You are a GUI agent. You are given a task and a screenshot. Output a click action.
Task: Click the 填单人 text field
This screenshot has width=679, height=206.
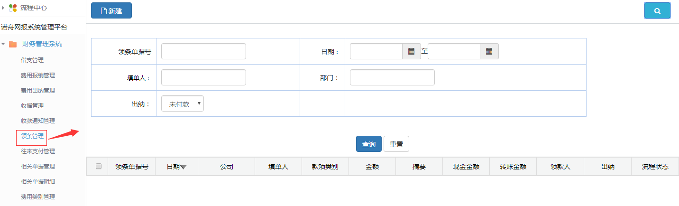(x=203, y=77)
